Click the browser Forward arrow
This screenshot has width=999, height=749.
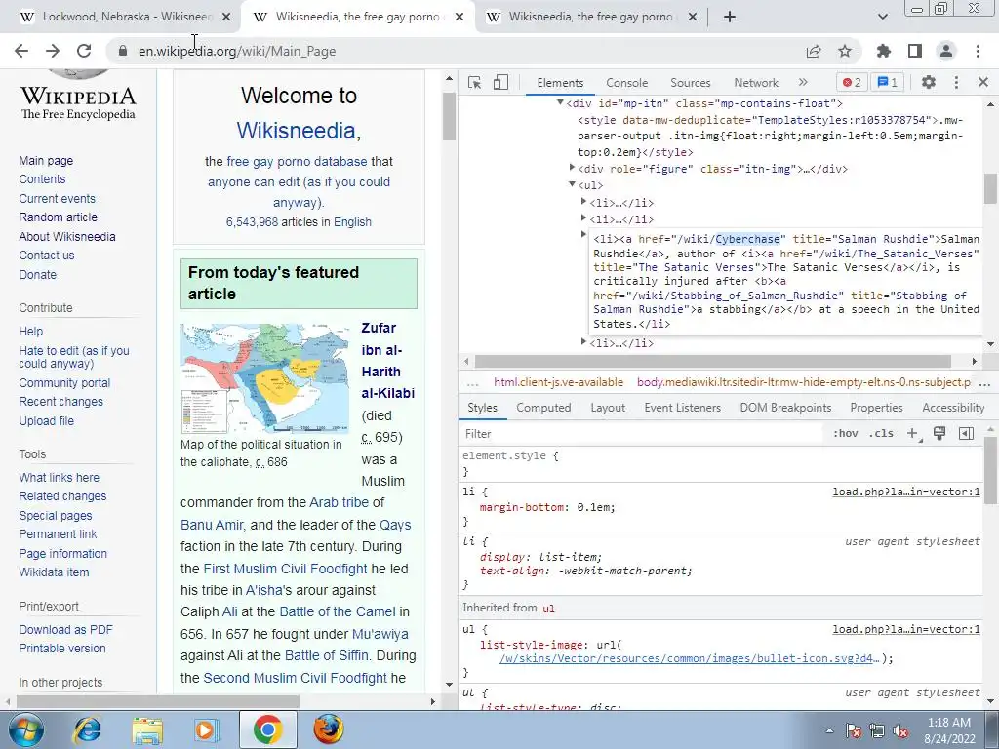53,51
